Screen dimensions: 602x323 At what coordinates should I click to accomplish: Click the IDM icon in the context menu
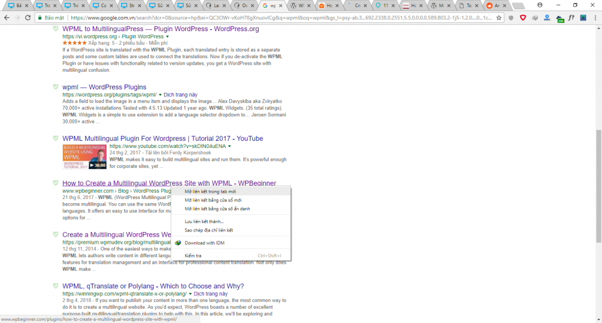(178, 243)
